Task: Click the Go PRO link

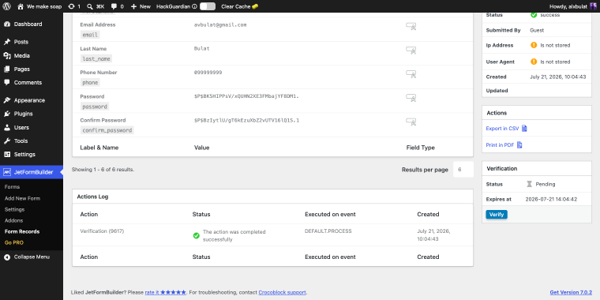Action: 13,242
